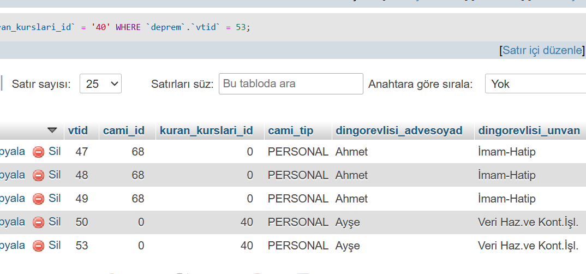Viewport: 586px width, 274px height.
Task: Click Veri Haz.ve Kont.İşl. in row 50
Action: point(528,222)
